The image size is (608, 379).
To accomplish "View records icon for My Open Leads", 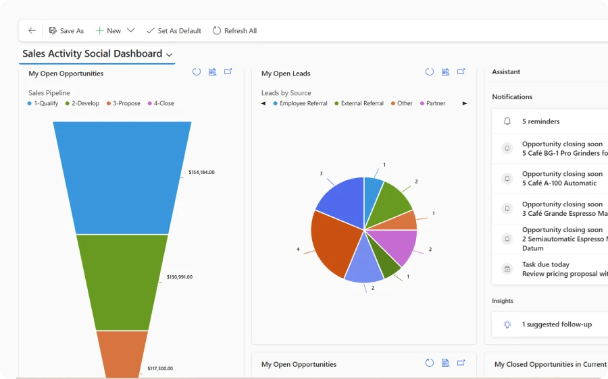I will pyautogui.click(x=445, y=71).
